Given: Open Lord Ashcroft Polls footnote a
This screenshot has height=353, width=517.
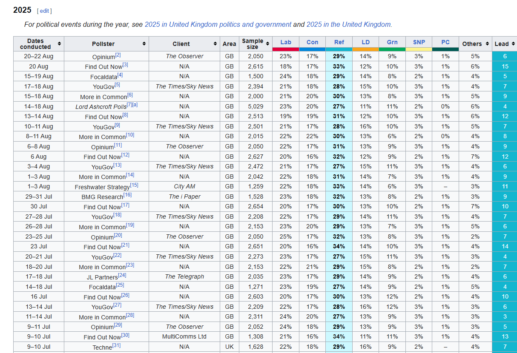Looking at the screenshot, I should point(135,105).
